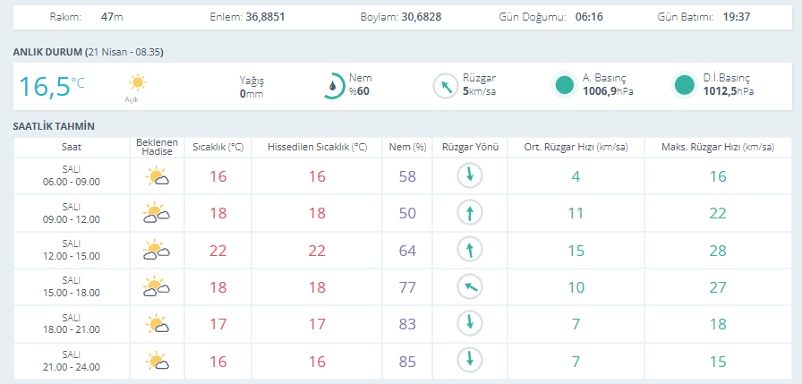The height and width of the screenshot is (384, 802).
Task: Click wind direction arrow for 15.00 - 18.00
Action: click(470, 287)
